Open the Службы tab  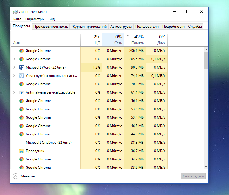click(x=195, y=27)
